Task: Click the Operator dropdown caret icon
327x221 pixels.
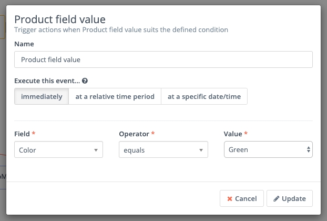Action: (201, 150)
